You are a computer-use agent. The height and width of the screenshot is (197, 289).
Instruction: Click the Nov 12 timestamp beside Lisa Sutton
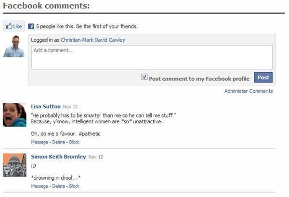(70, 107)
